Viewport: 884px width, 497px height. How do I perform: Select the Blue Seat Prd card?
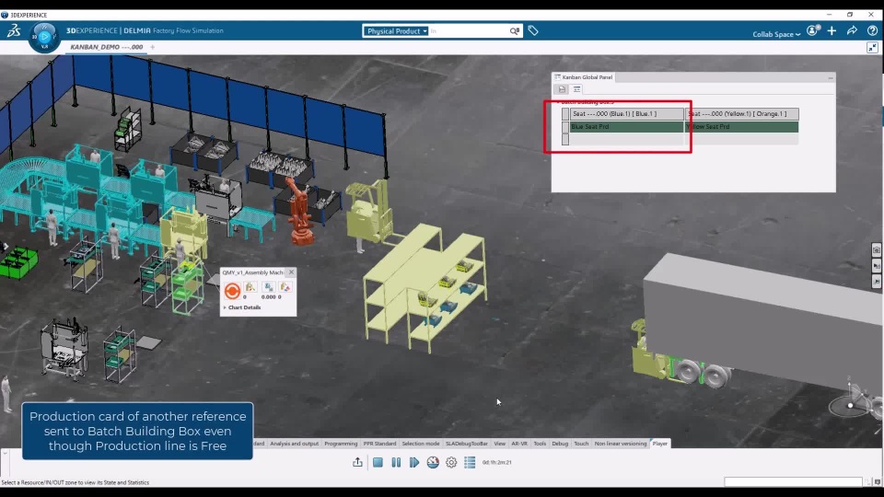tap(626, 127)
